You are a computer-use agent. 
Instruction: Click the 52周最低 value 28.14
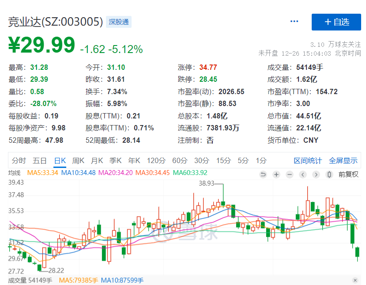pyautogui.click(x=131, y=141)
